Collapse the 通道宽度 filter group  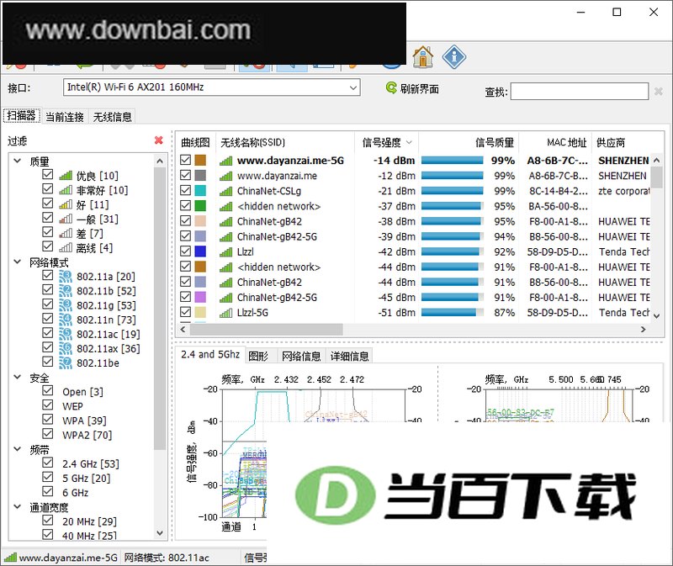[x=18, y=507]
